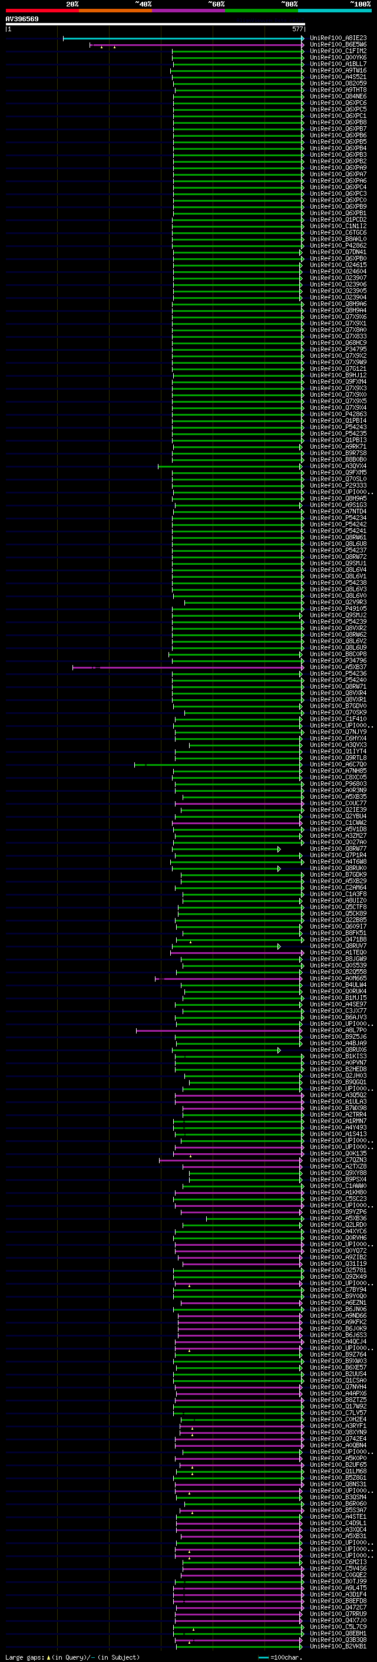Click the orange ~40% identity legend segment
Screen dimensions: 377x1662
click(x=115, y=11)
